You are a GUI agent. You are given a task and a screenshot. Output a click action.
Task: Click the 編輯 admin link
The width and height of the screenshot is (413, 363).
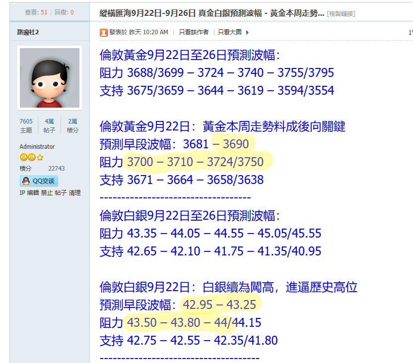[x=33, y=193]
